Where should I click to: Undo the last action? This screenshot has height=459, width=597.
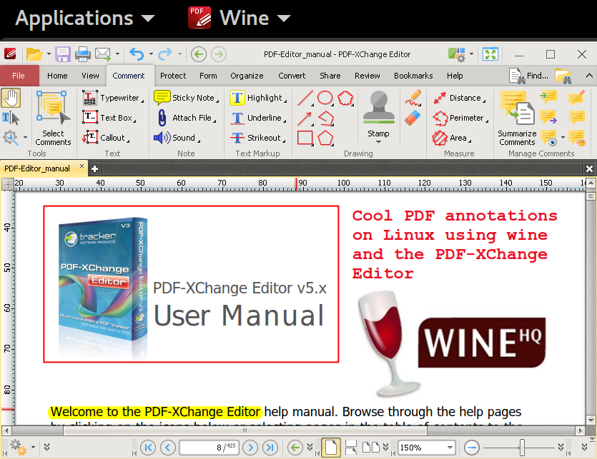pos(137,54)
